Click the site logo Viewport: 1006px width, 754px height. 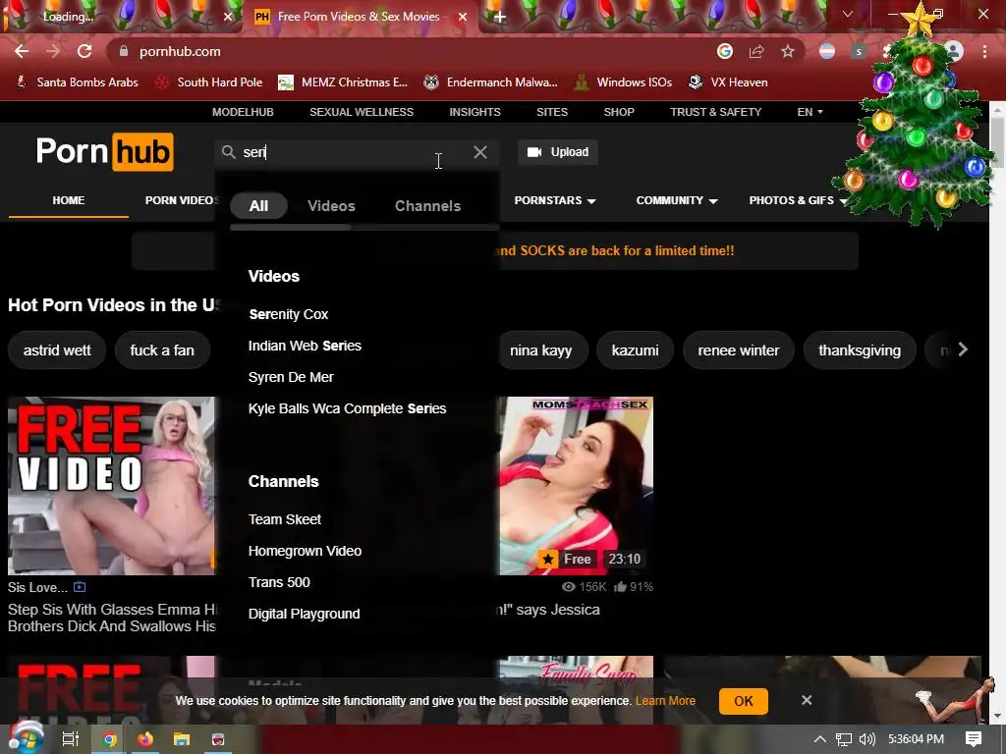click(104, 152)
